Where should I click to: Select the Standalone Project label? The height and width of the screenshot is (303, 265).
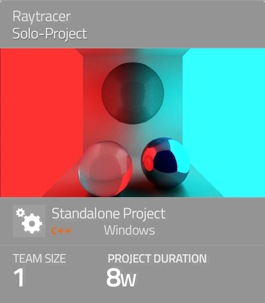(109, 214)
